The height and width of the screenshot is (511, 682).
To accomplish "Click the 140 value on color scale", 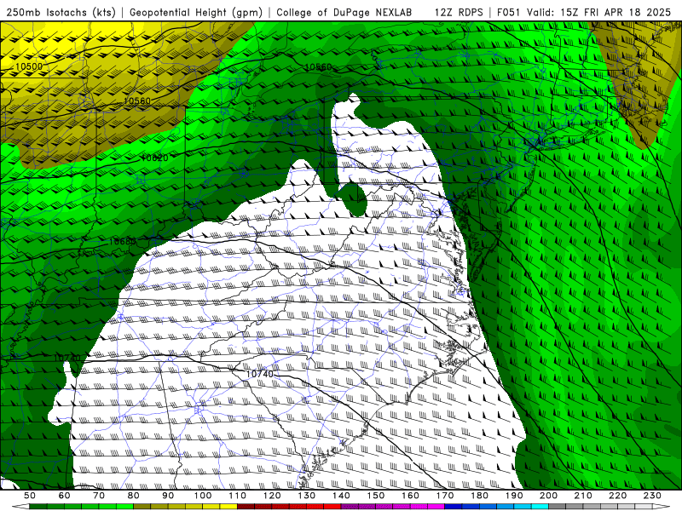I will 341,496.
